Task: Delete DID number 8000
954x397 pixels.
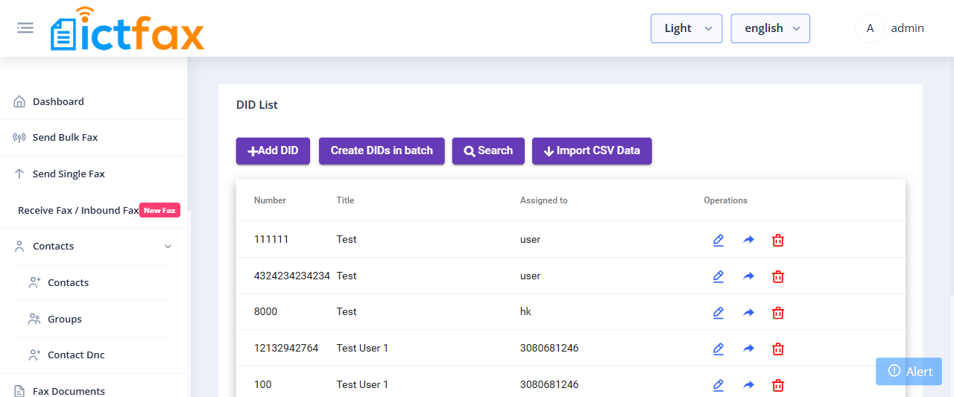Action: (x=778, y=313)
